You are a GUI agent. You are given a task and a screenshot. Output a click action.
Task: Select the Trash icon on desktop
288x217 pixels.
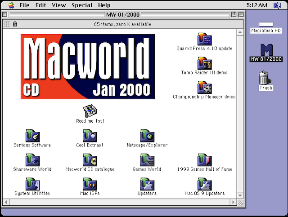coord(265,78)
